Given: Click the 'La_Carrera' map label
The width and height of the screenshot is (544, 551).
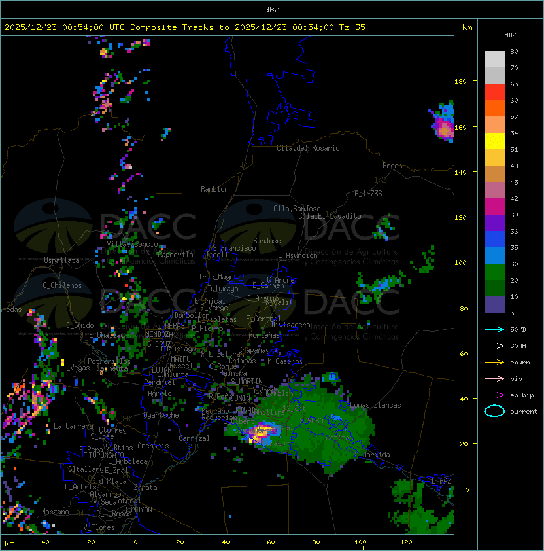Looking at the screenshot, I should coord(74,426).
